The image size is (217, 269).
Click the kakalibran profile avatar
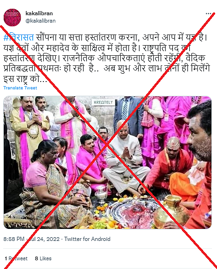[12, 18]
